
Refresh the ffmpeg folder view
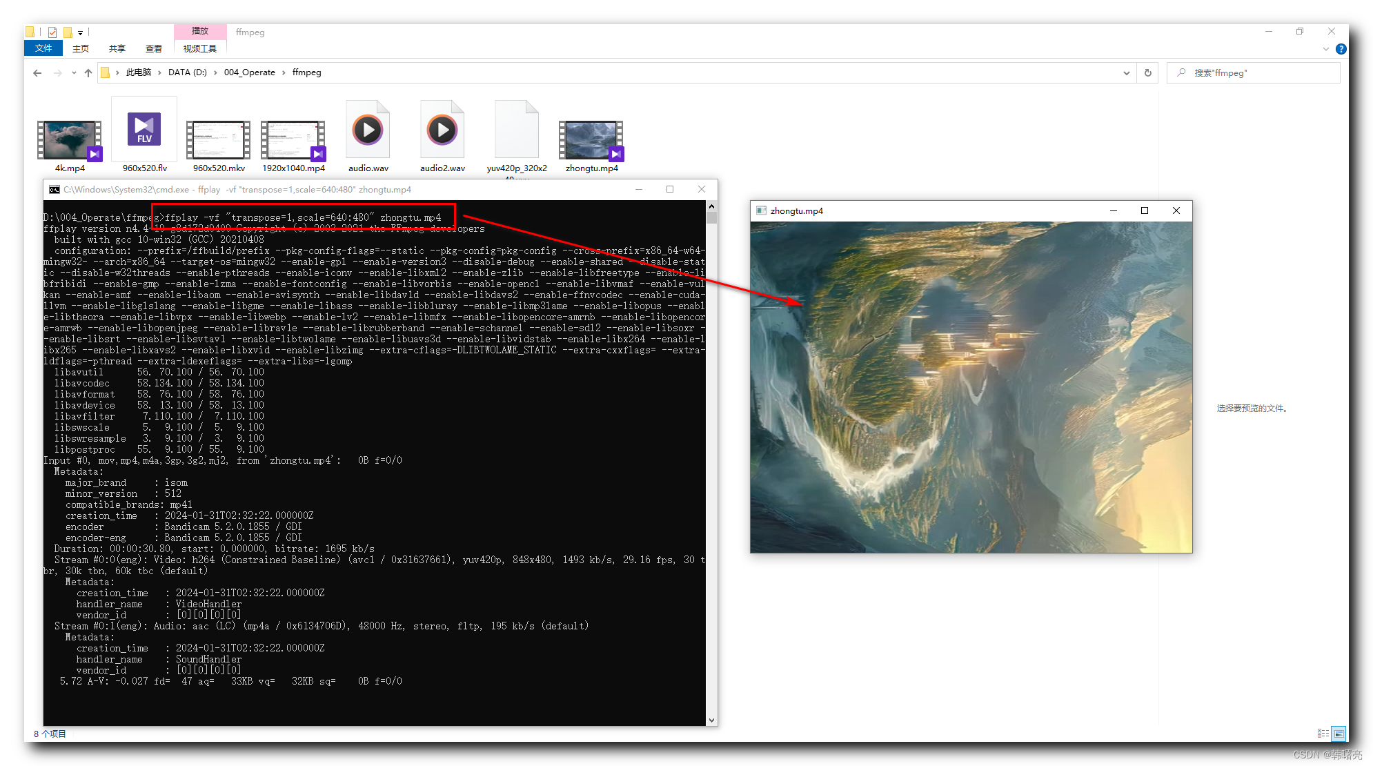[1148, 72]
